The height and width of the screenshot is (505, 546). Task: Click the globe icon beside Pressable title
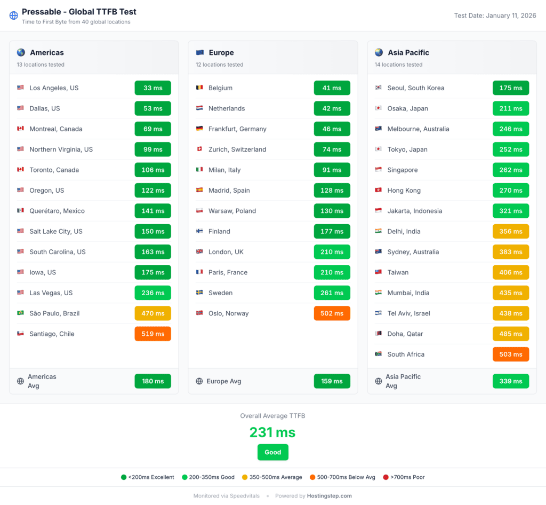click(x=14, y=15)
